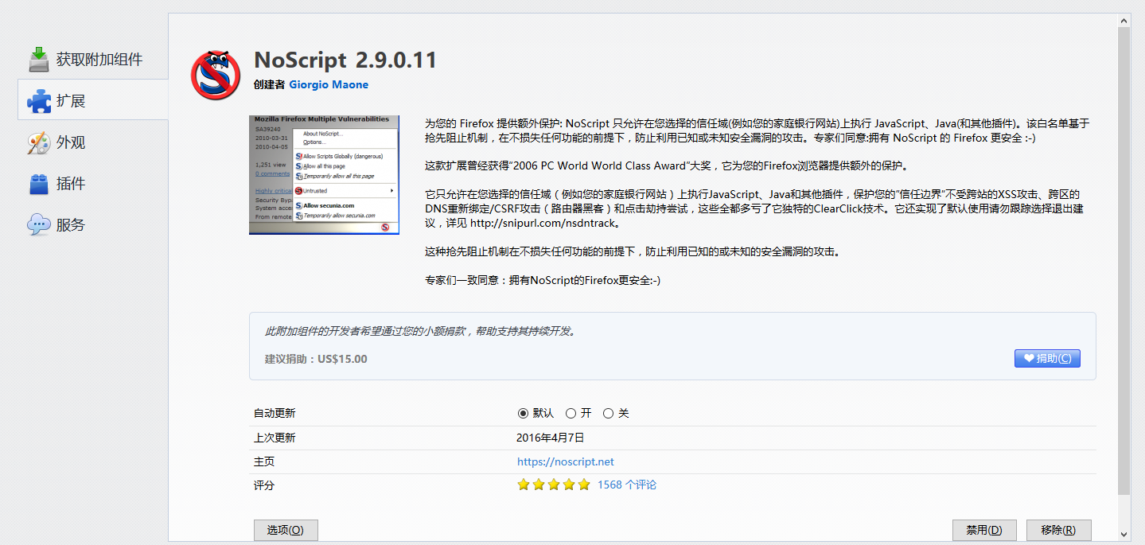The width and height of the screenshot is (1145, 545).
Task: Click the scrollbar up arrow
Action: point(1124,19)
